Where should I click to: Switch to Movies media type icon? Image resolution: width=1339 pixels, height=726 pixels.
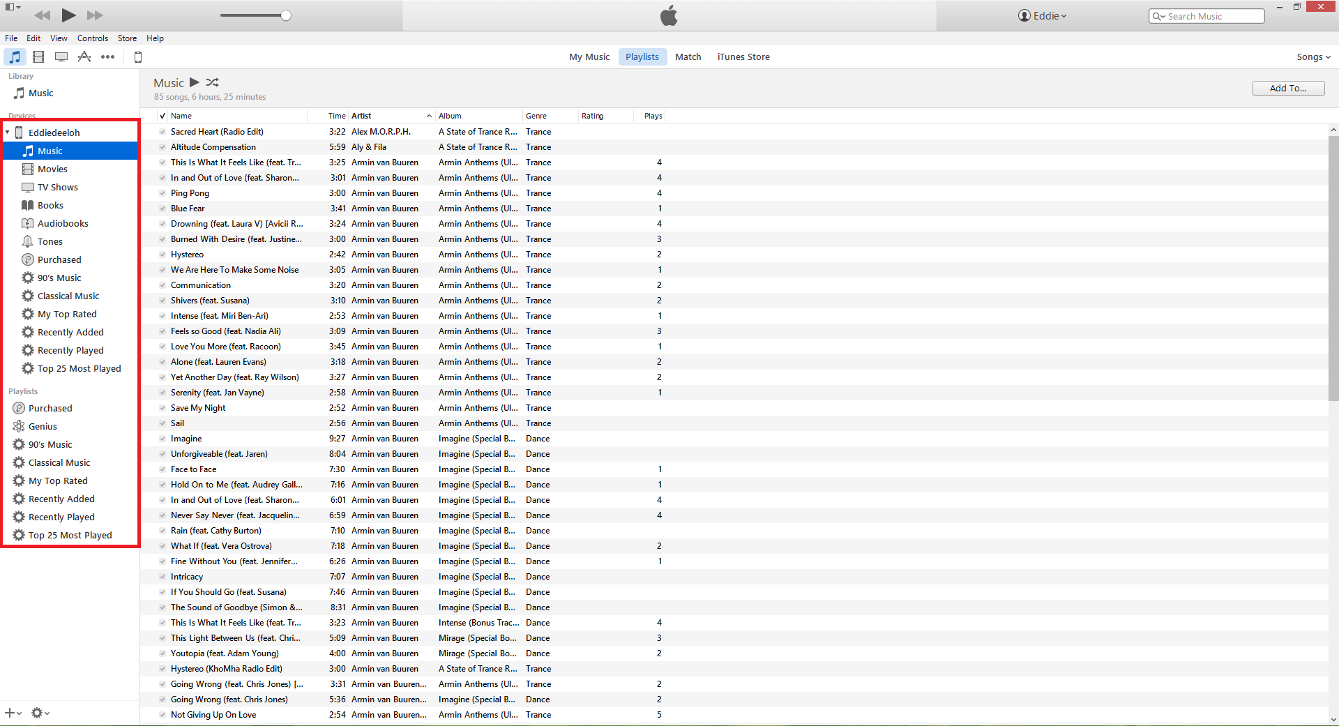coord(38,57)
